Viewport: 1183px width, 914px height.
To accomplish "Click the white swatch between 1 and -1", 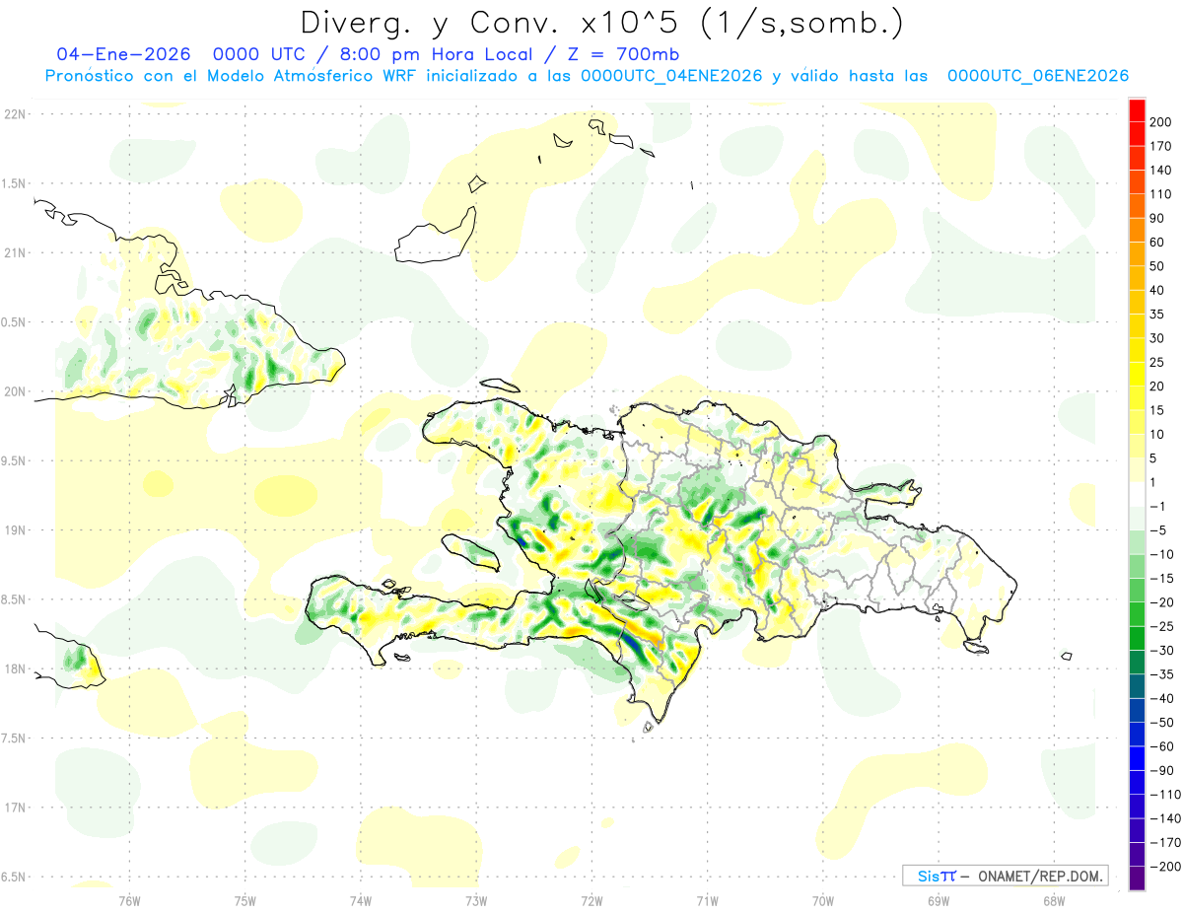I will click(1137, 494).
